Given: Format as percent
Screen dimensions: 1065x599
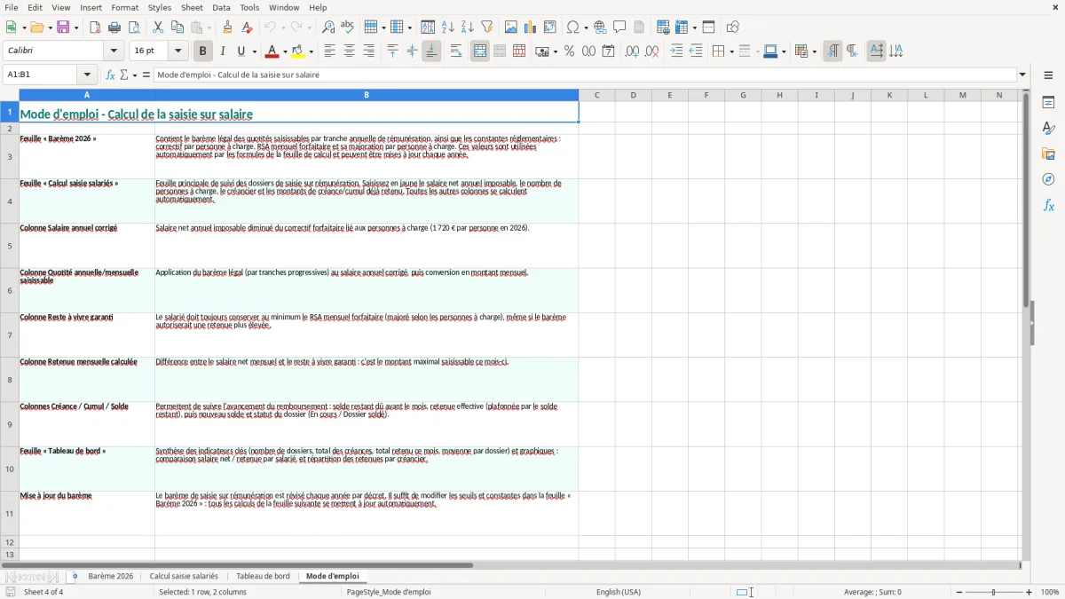Looking at the screenshot, I should tap(569, 51).
